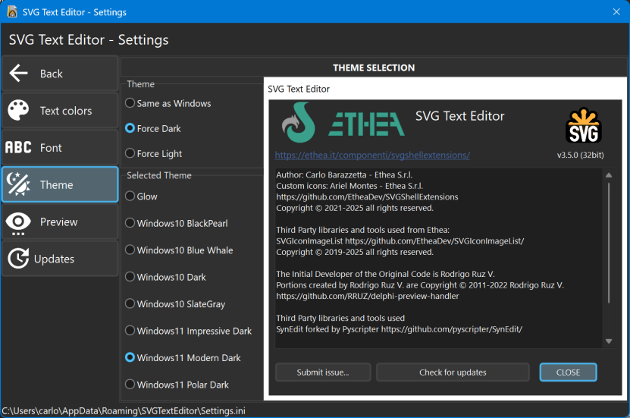Screen dimensions: 630x418
Task: Choose the Windows10 BlackPearl theme
Action: coord(177,224)
